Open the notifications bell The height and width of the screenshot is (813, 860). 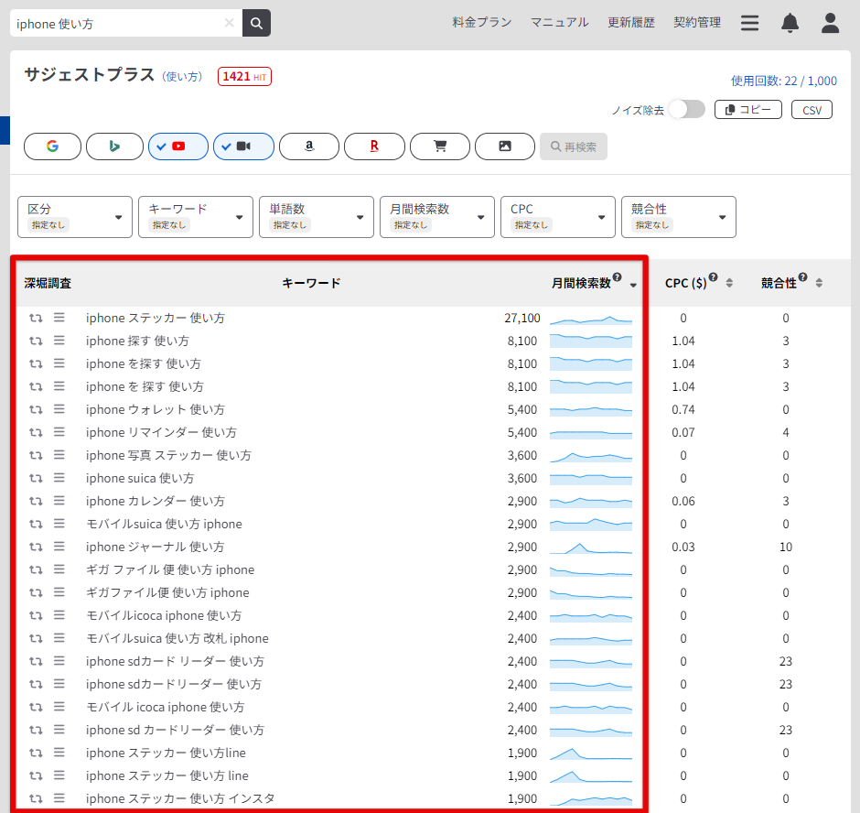point(790,23)
